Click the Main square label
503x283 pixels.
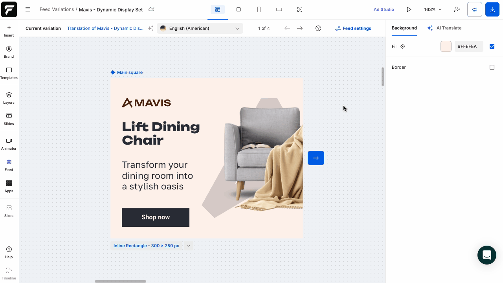tap(127, 72)
